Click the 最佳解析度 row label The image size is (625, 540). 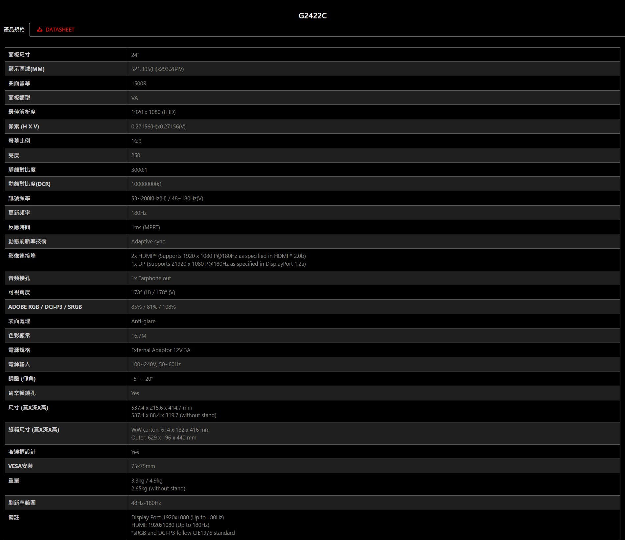tap(22, 112)
